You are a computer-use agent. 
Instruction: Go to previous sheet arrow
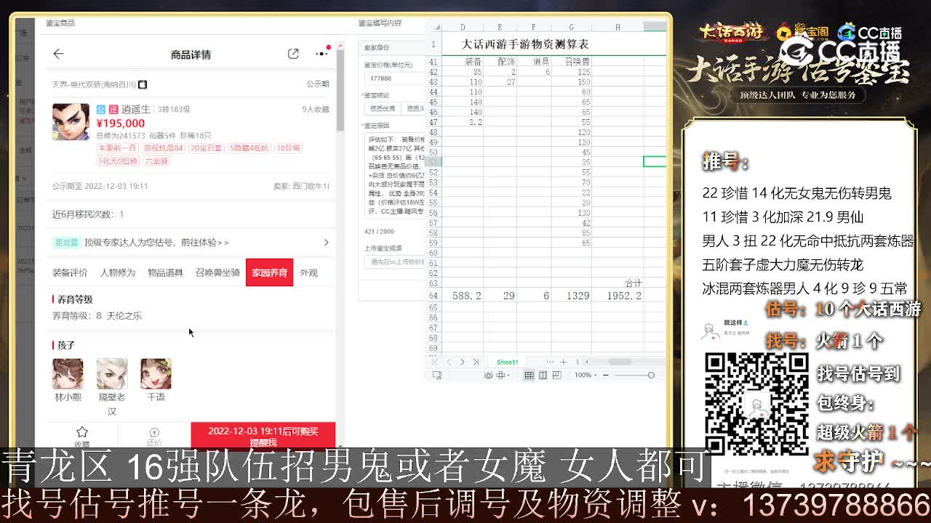coord(449,362)
